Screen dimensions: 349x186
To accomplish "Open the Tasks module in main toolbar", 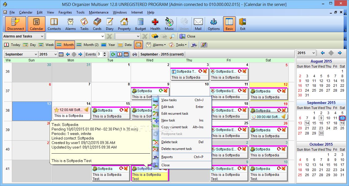I will tap(84, 24).
